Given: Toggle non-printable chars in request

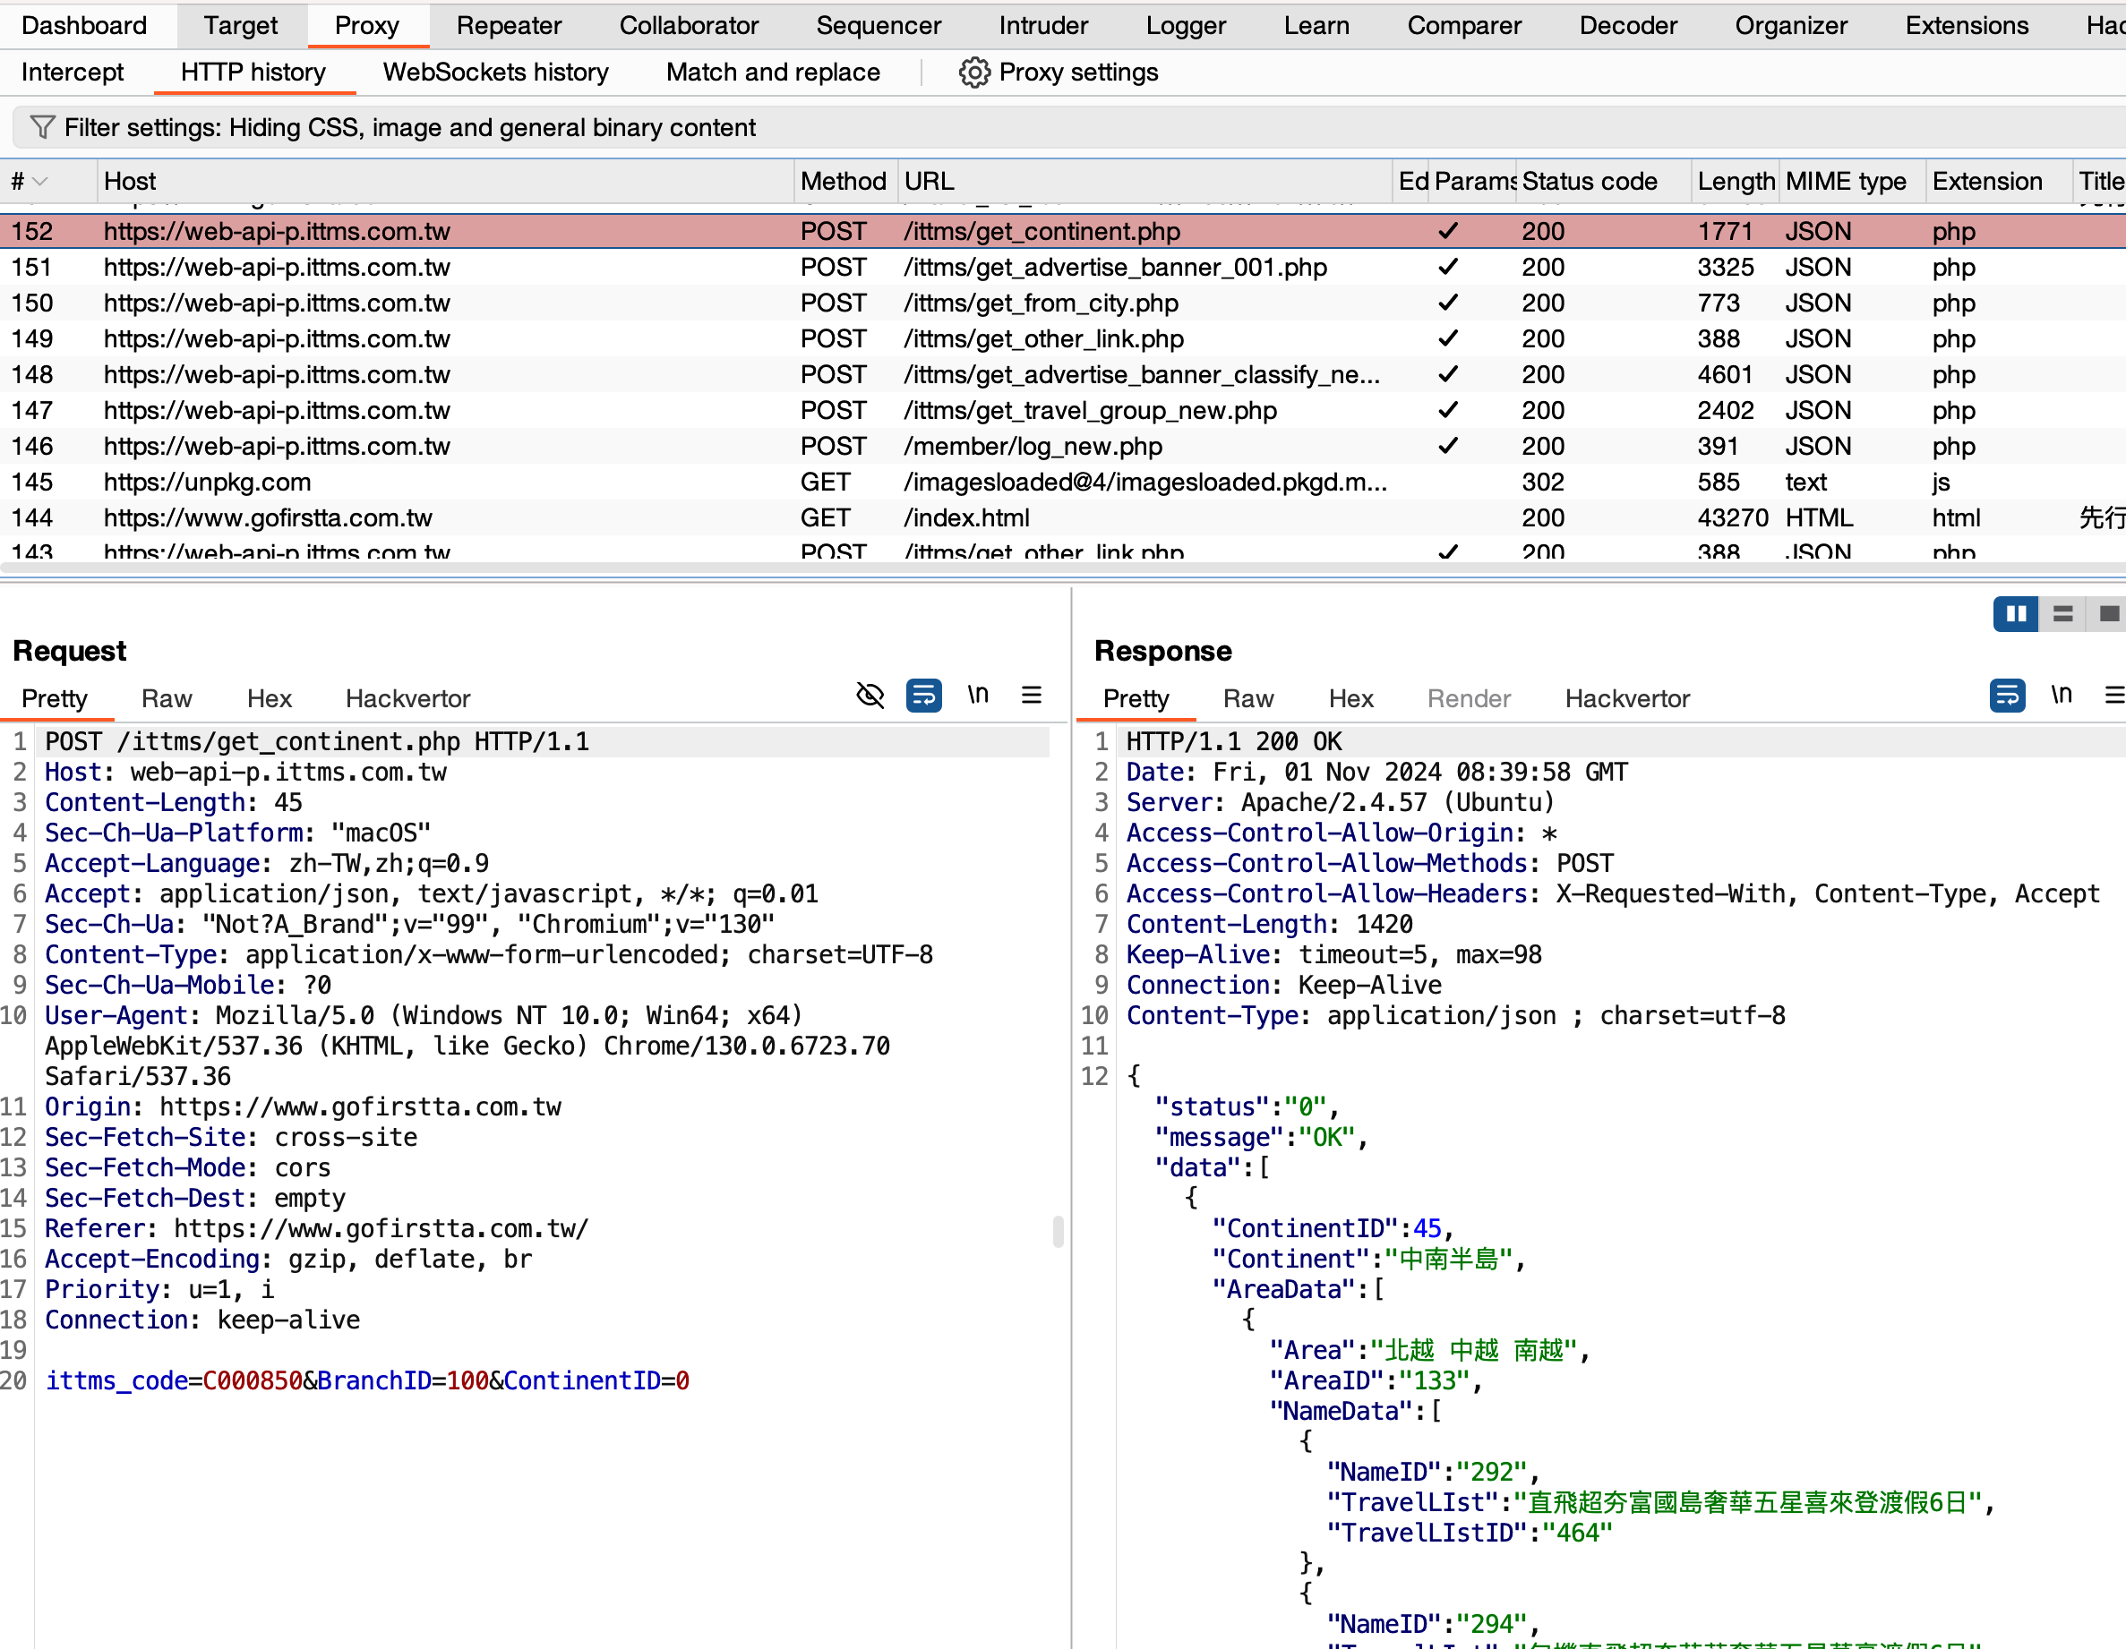Looking at the screenshot, I should tap(977, 696).
